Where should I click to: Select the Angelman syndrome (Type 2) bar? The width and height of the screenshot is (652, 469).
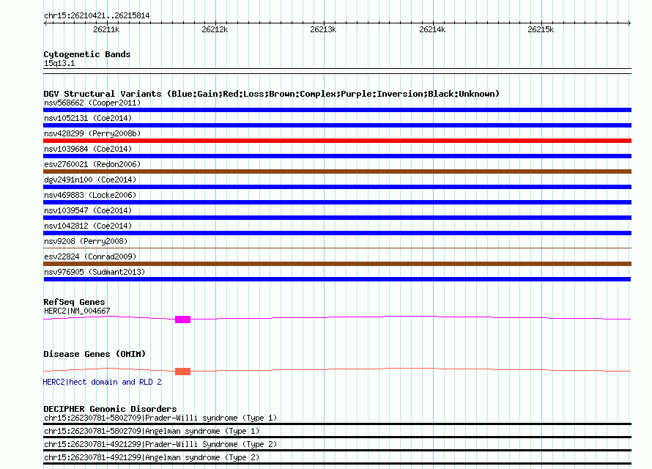[337, 464]
